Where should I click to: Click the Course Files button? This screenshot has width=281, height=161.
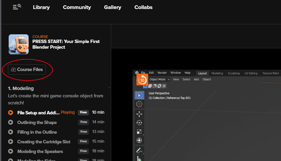[27, 69]
